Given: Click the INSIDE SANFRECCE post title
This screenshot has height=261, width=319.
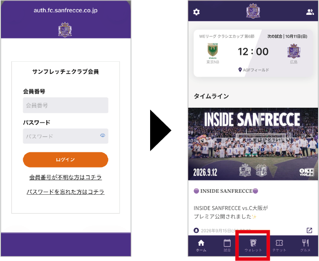Looking at the screenshot, I should coord(226,191).
